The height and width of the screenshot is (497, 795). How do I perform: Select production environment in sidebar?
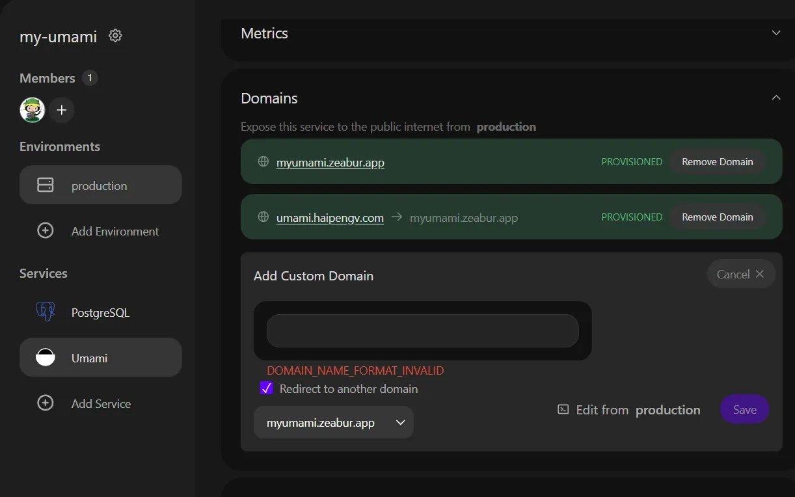(x=101, y=185)
